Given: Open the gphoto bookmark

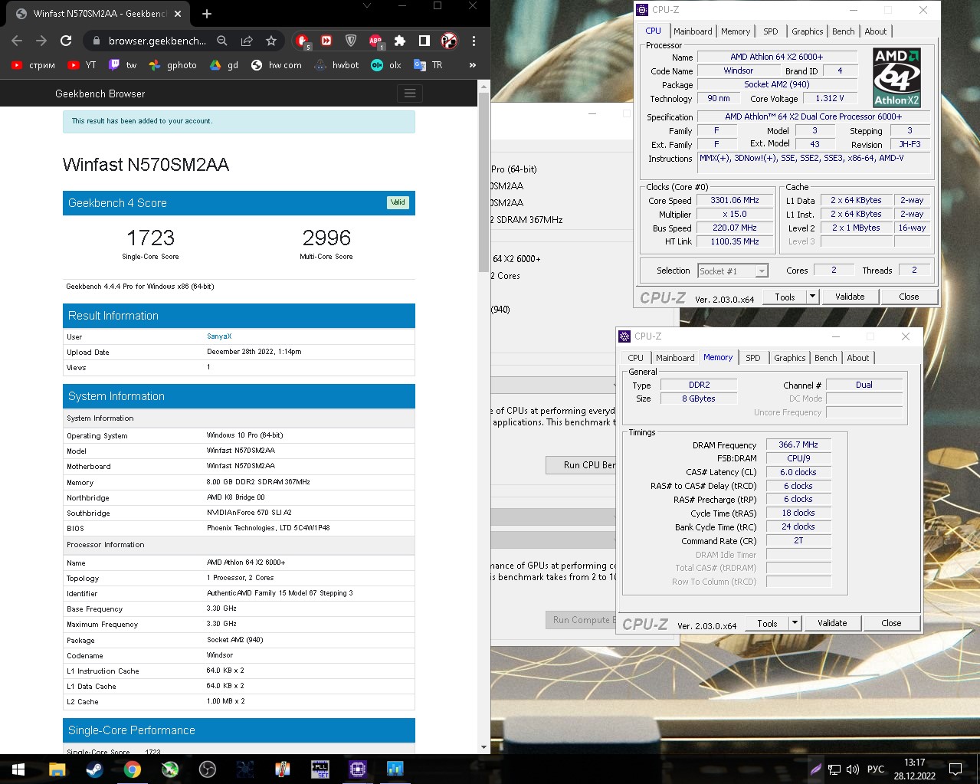Looking at the screenshot, I should point(172,65).
